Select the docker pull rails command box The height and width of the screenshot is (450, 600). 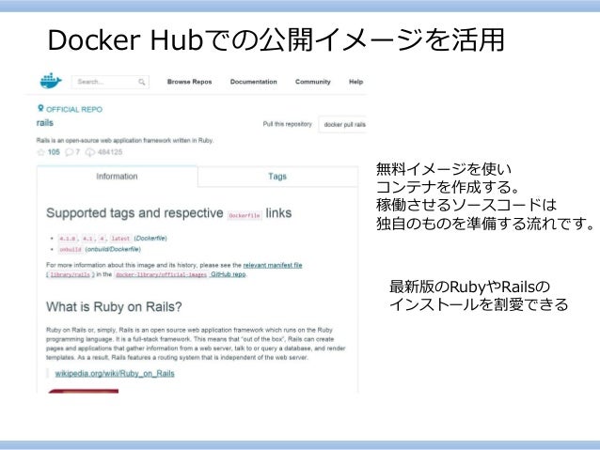point(343,124)
